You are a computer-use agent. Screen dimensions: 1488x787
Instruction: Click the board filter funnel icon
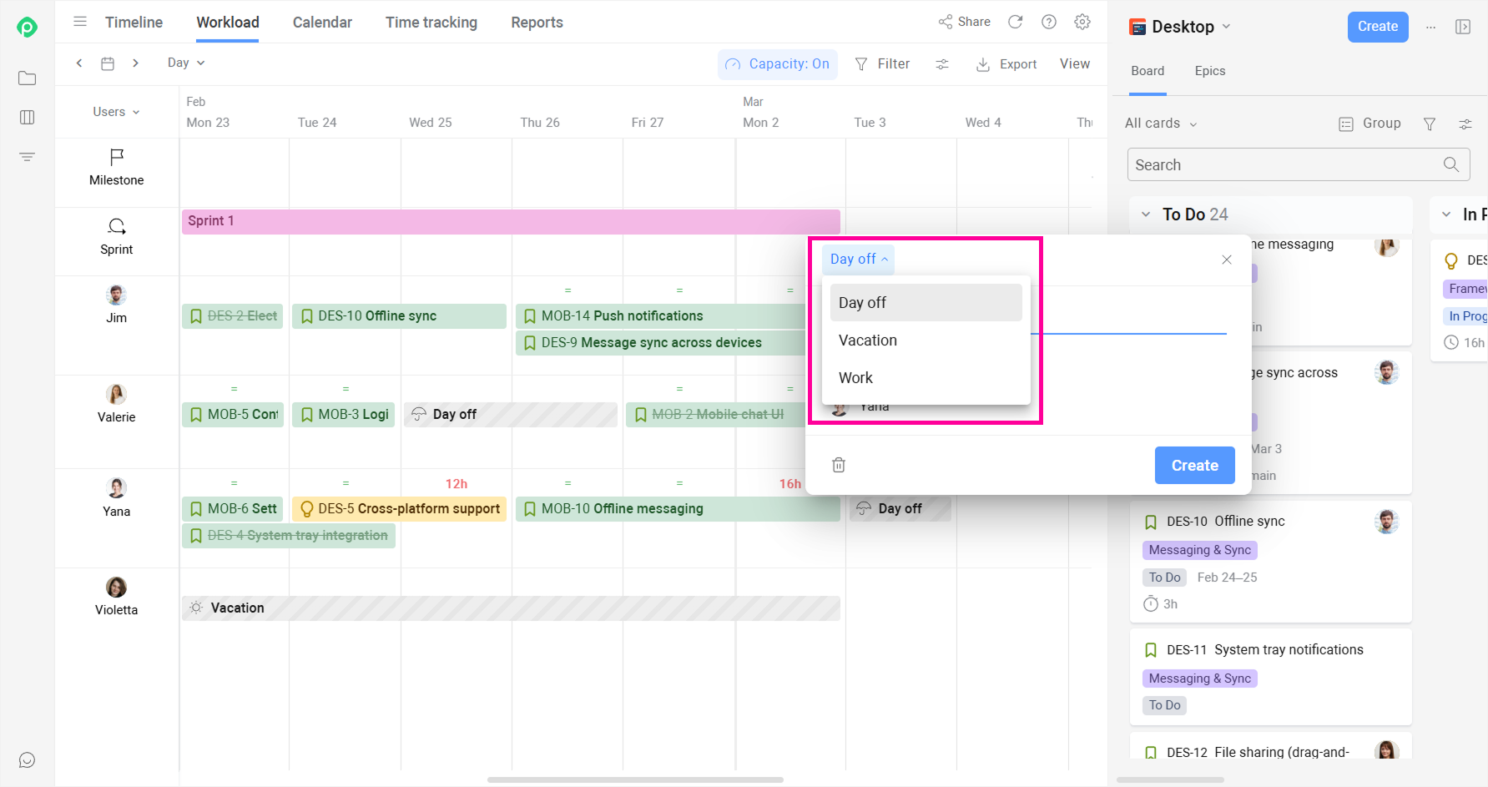(1430, 124)
